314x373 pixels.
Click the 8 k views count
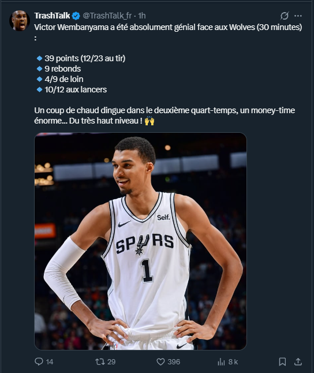click(x=233, y=362)
